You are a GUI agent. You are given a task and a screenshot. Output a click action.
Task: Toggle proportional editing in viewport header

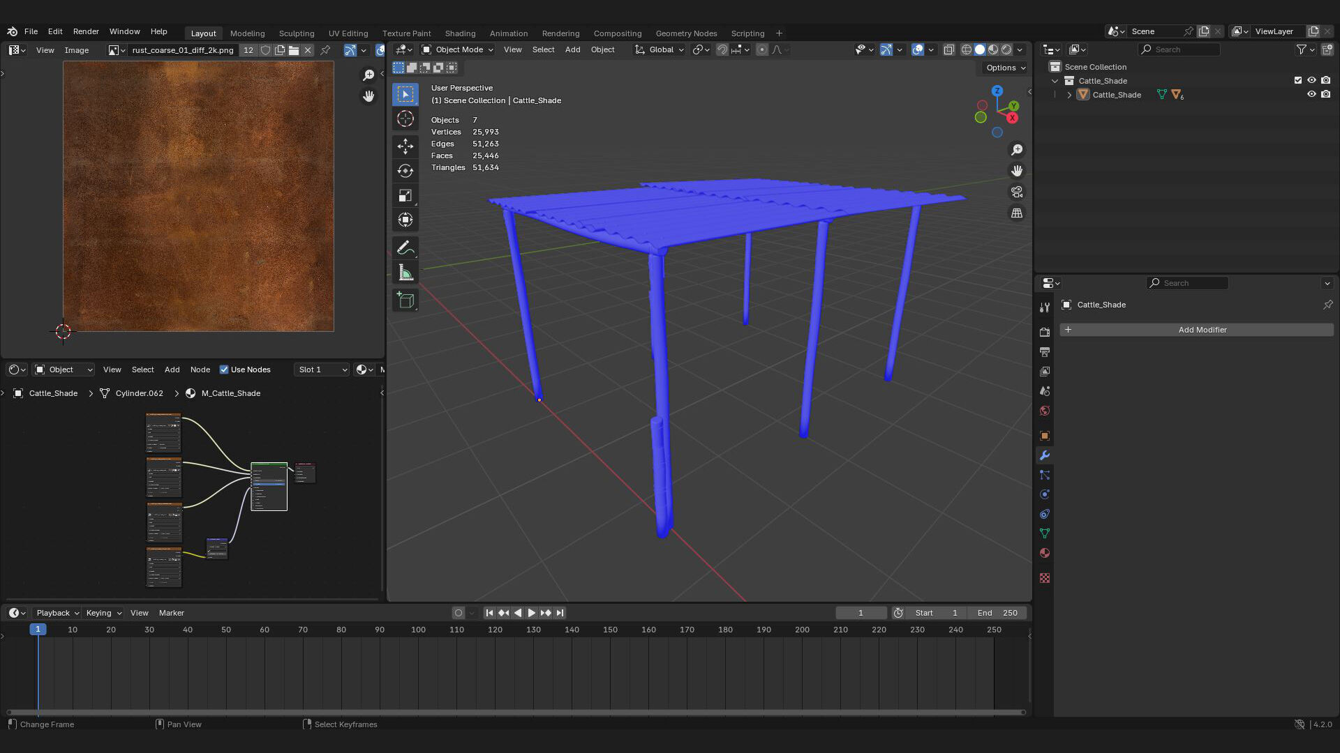(x=762, y=50)
